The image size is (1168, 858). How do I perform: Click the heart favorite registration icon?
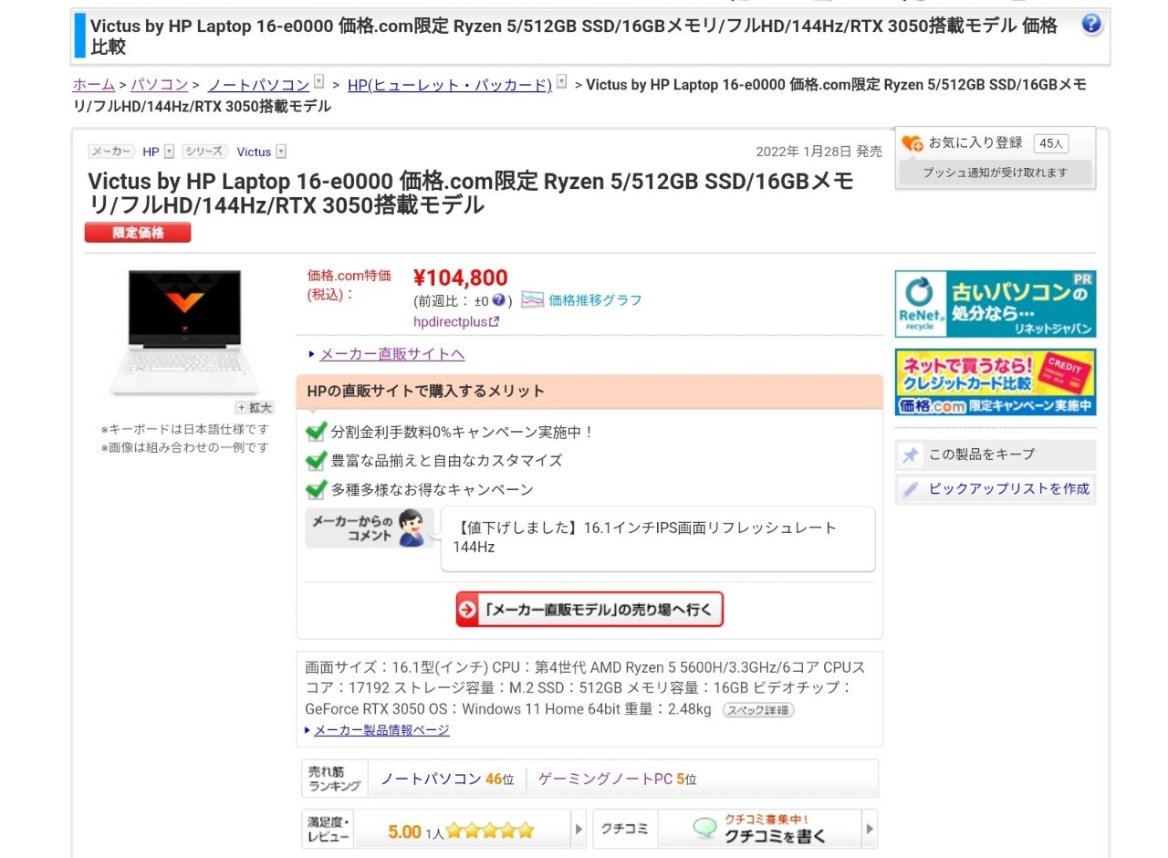[912, 143]
